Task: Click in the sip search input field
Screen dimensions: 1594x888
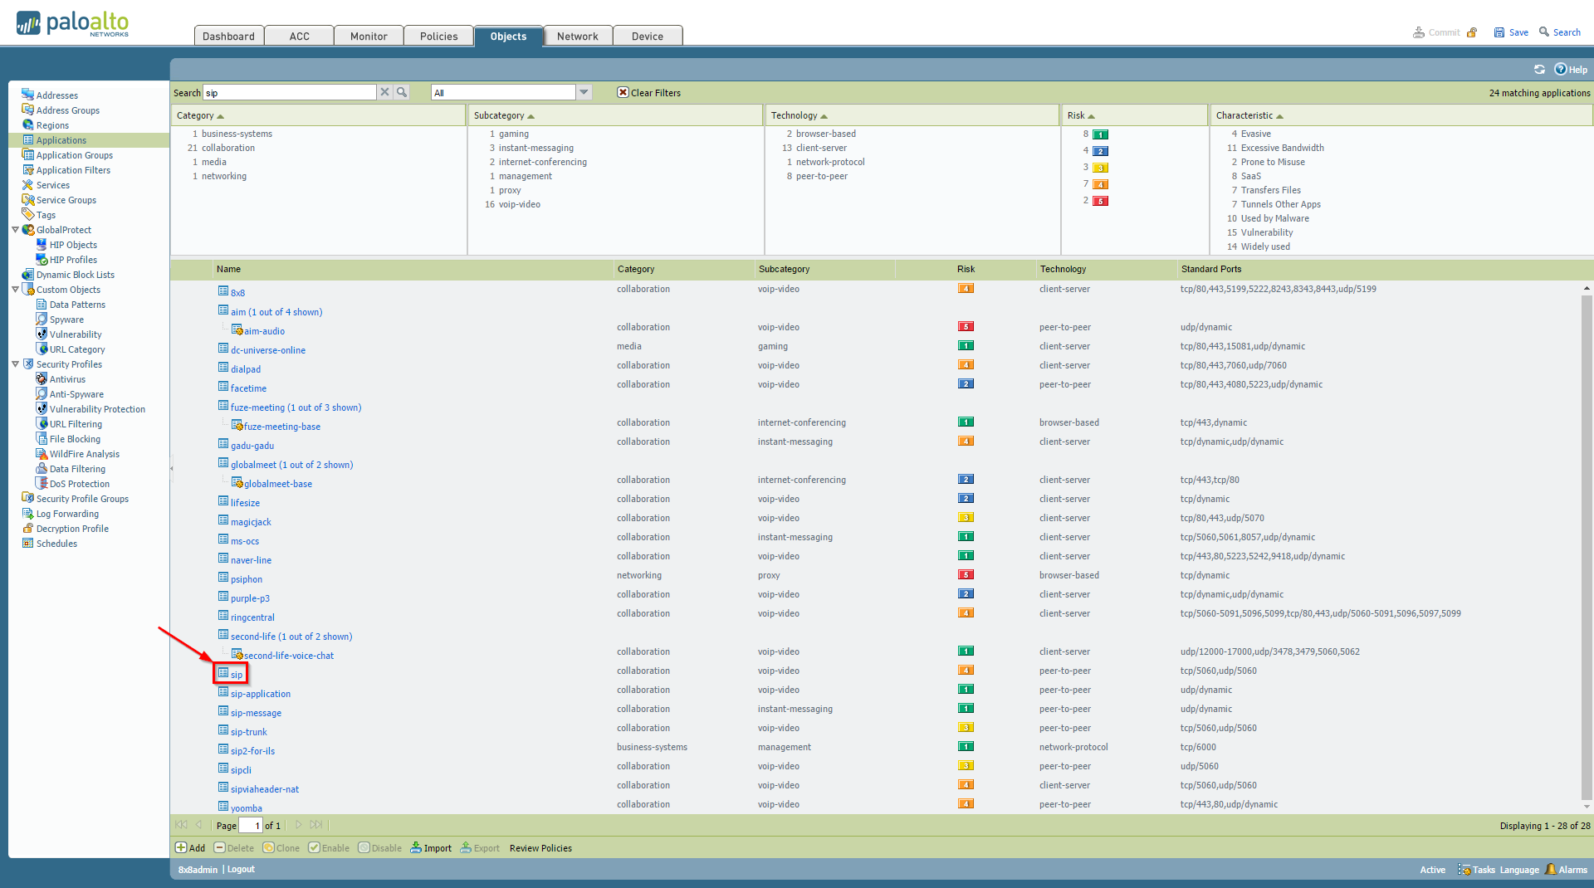Action: pyautogui.click(x=290, y=92)
